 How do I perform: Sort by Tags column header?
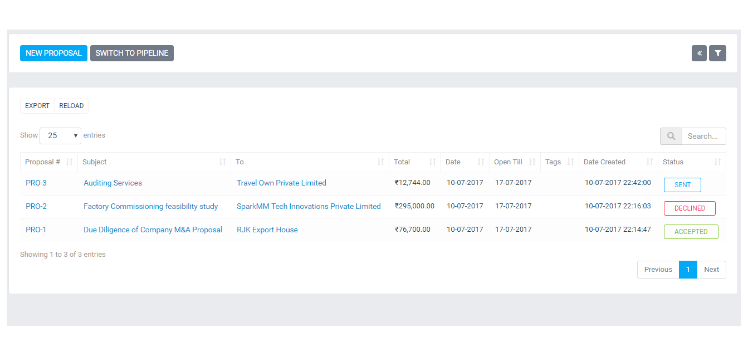click(x=553, y=162)
